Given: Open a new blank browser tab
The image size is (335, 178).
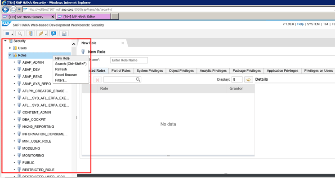Looking at the screenshot, I should click(x=115, y=17).
